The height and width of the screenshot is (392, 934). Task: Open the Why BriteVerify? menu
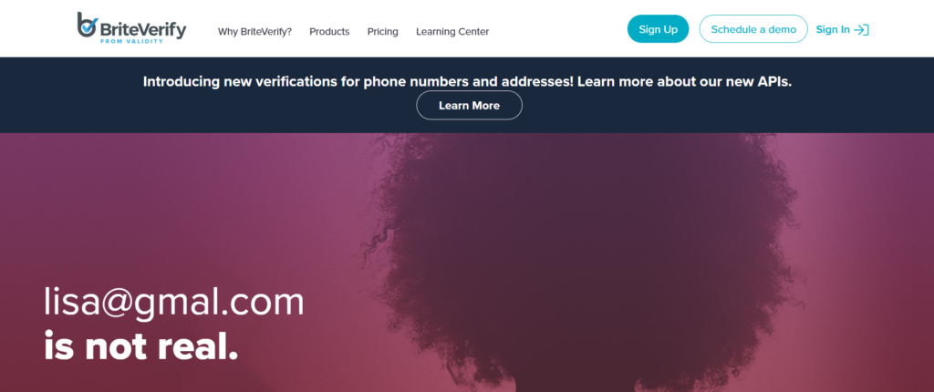(254, 32)
